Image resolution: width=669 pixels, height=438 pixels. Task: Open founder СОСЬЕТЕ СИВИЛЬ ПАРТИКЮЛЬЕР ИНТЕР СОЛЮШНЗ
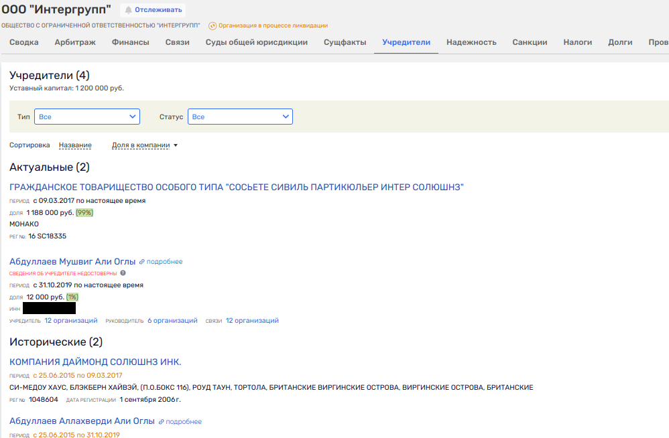[237, 187]
